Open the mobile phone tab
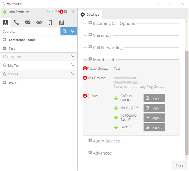The height and width of the screenshot is (171, 189). coord(50,22)
